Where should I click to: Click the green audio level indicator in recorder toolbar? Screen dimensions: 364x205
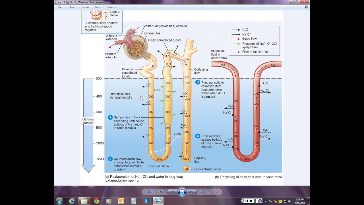click(255, 201)
